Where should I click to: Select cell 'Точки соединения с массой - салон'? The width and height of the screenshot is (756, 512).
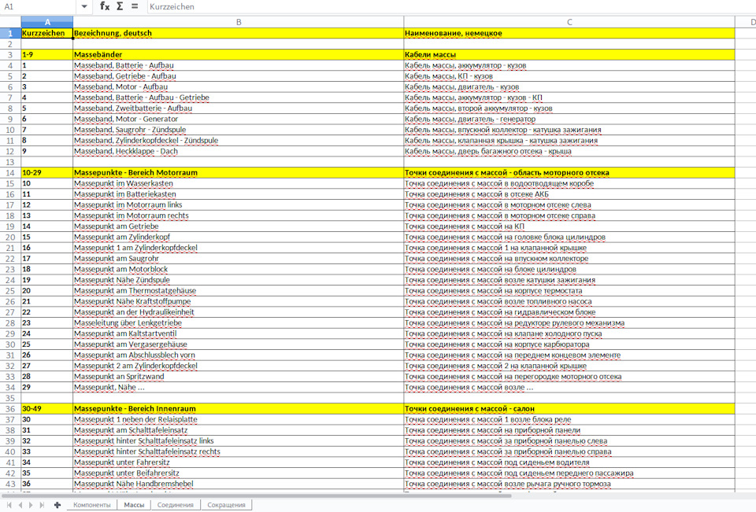[x=569, y=408]
